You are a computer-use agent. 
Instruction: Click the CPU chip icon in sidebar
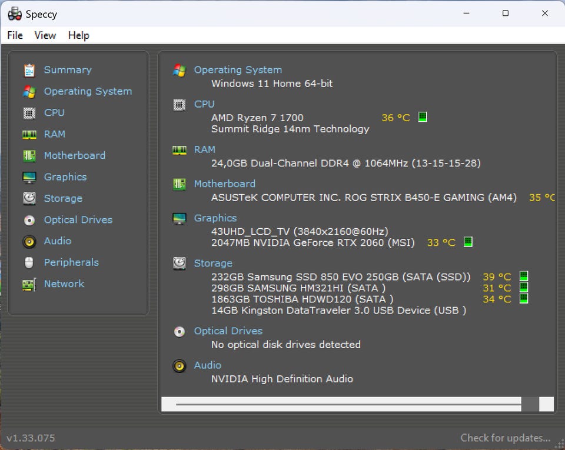29,113
